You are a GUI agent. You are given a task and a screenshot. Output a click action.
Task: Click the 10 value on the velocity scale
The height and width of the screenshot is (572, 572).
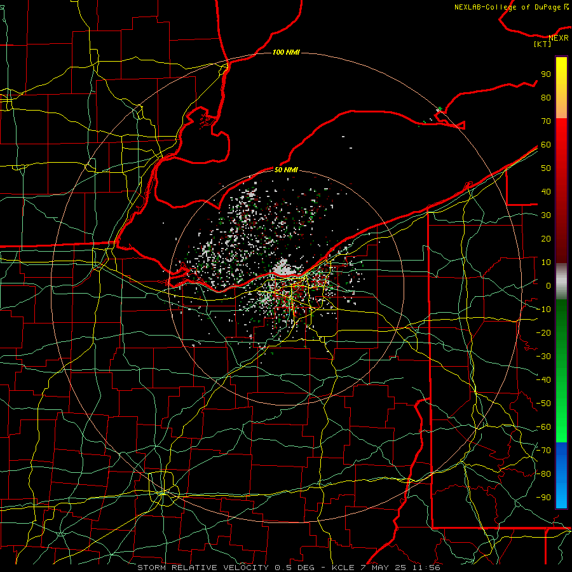[546, 262]
